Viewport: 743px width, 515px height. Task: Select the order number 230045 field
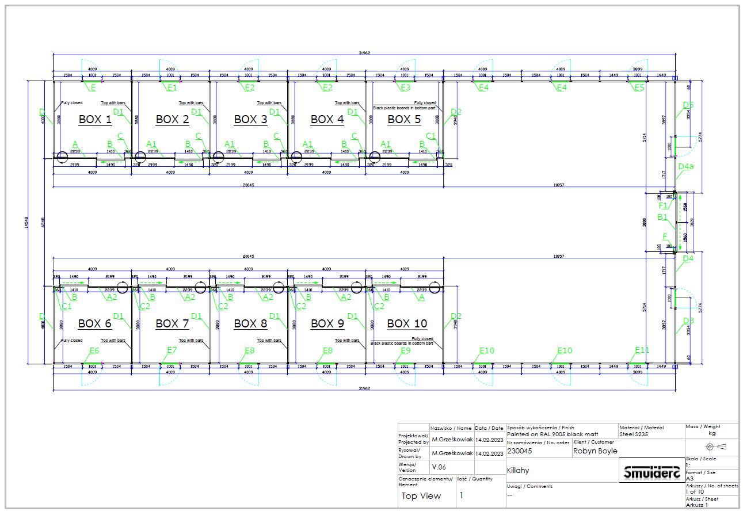pos(520,451)
